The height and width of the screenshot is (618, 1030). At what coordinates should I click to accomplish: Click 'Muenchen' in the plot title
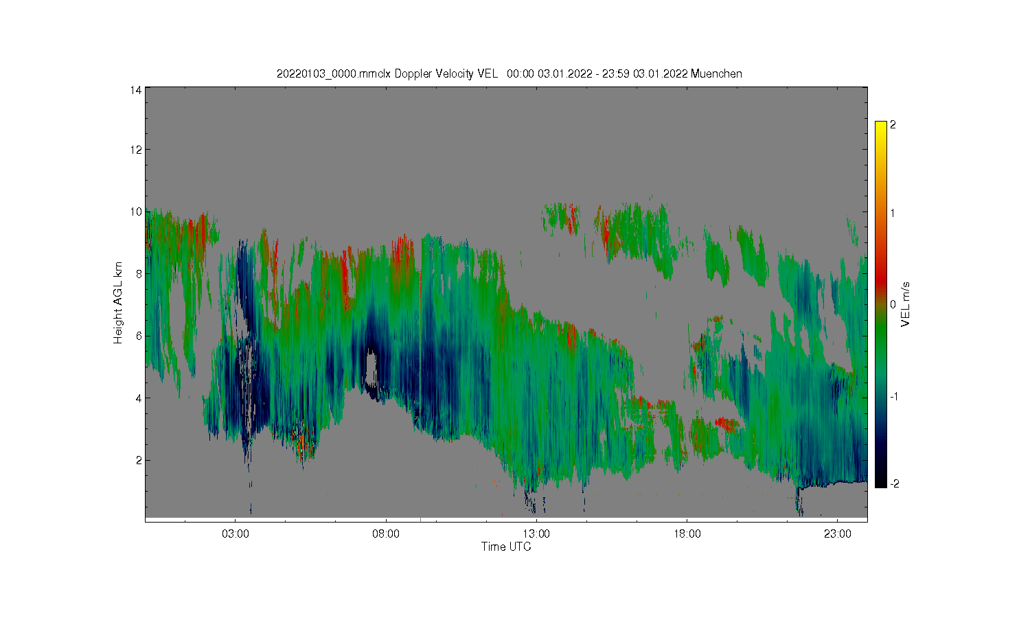(716, 73)
